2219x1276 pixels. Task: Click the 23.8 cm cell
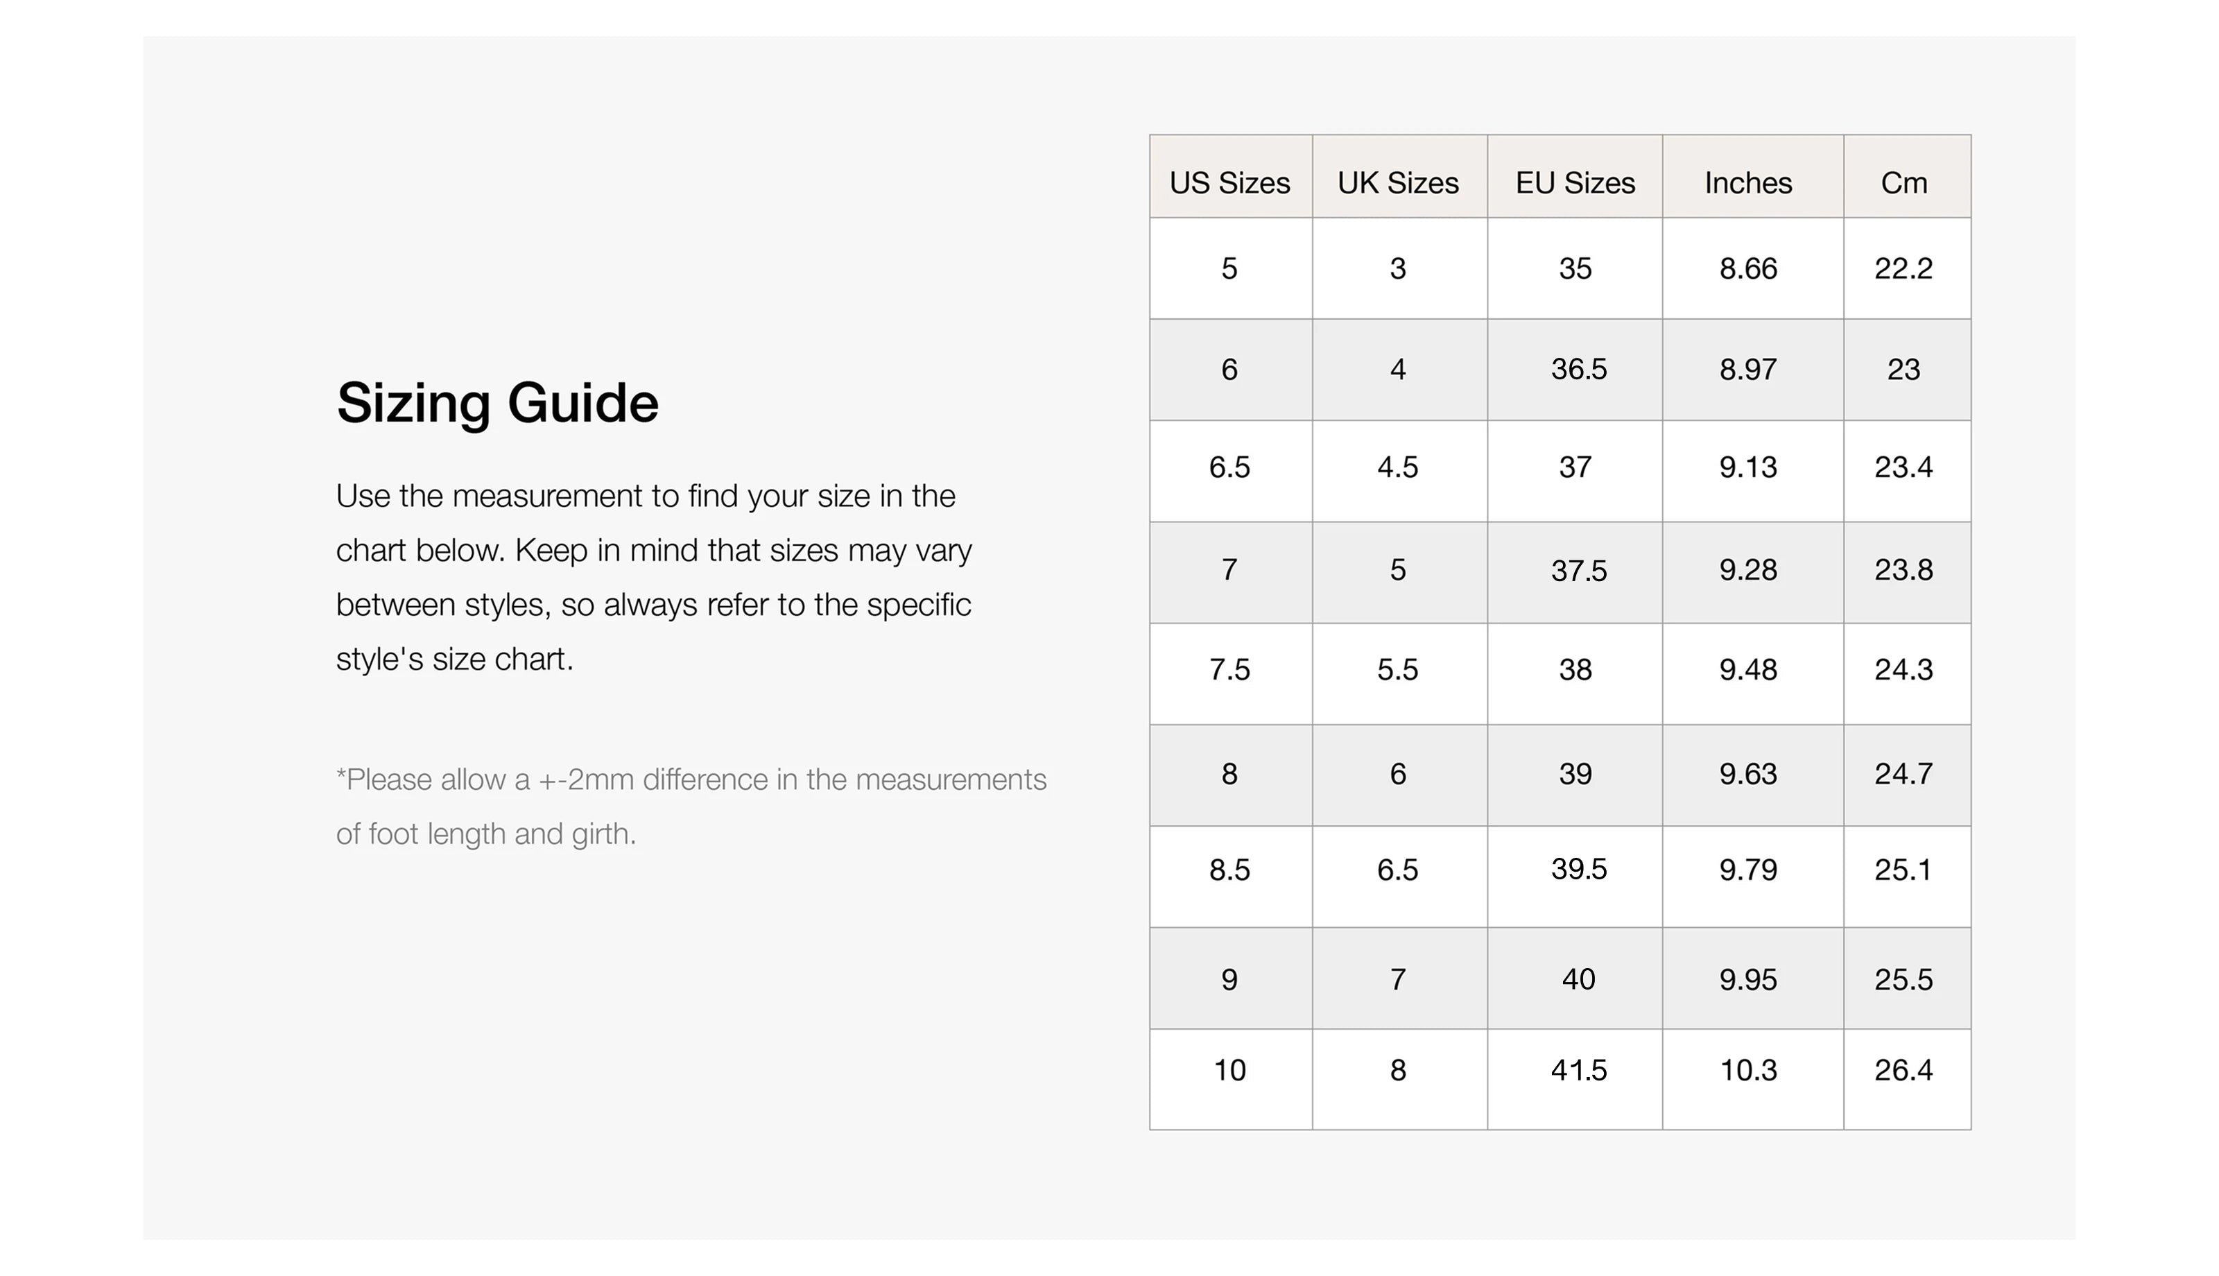[1903, 569]
